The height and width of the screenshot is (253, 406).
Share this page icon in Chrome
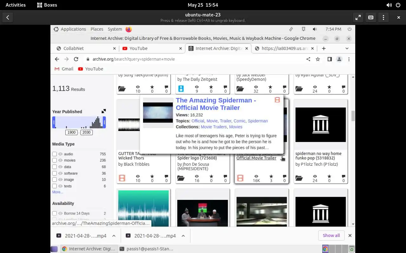click(x=308, y=59)
